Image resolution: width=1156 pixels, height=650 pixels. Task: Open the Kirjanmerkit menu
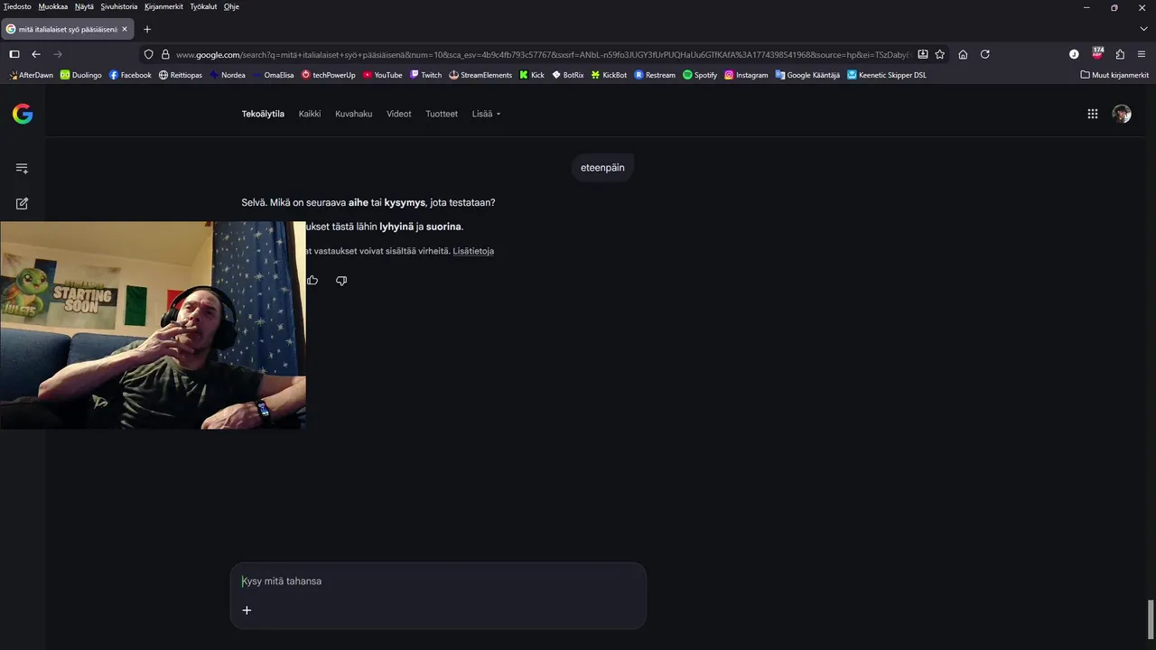click(163, 6)
